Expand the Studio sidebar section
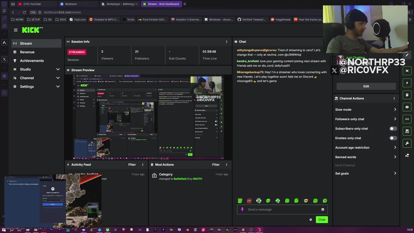 (x=58, y=69)
